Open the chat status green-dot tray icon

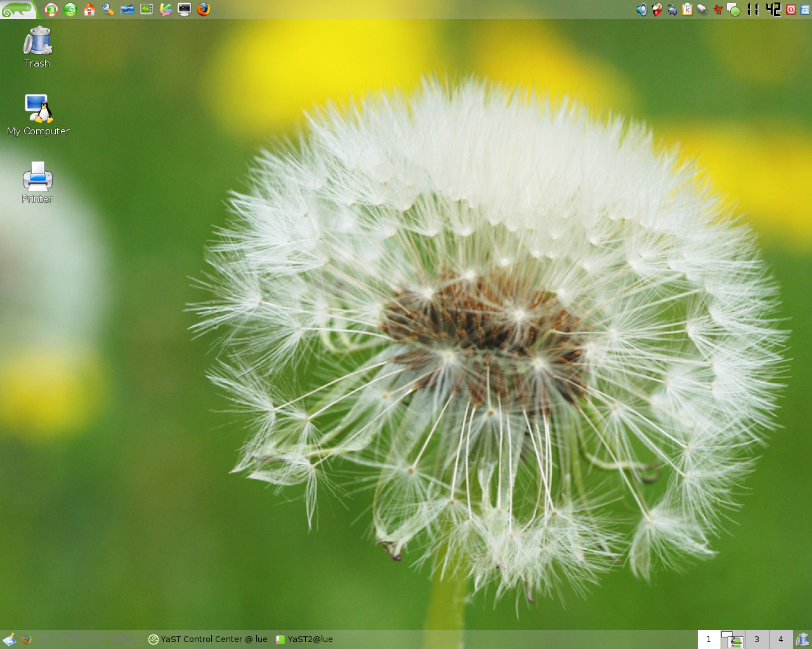[x=733, y=10]
